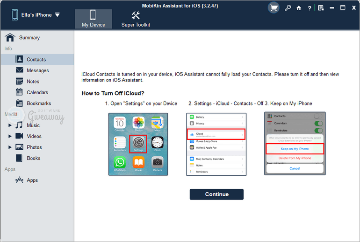
Task: Click the Messages envelope icon
Action: pyautogui.click(x=20, y=70)
